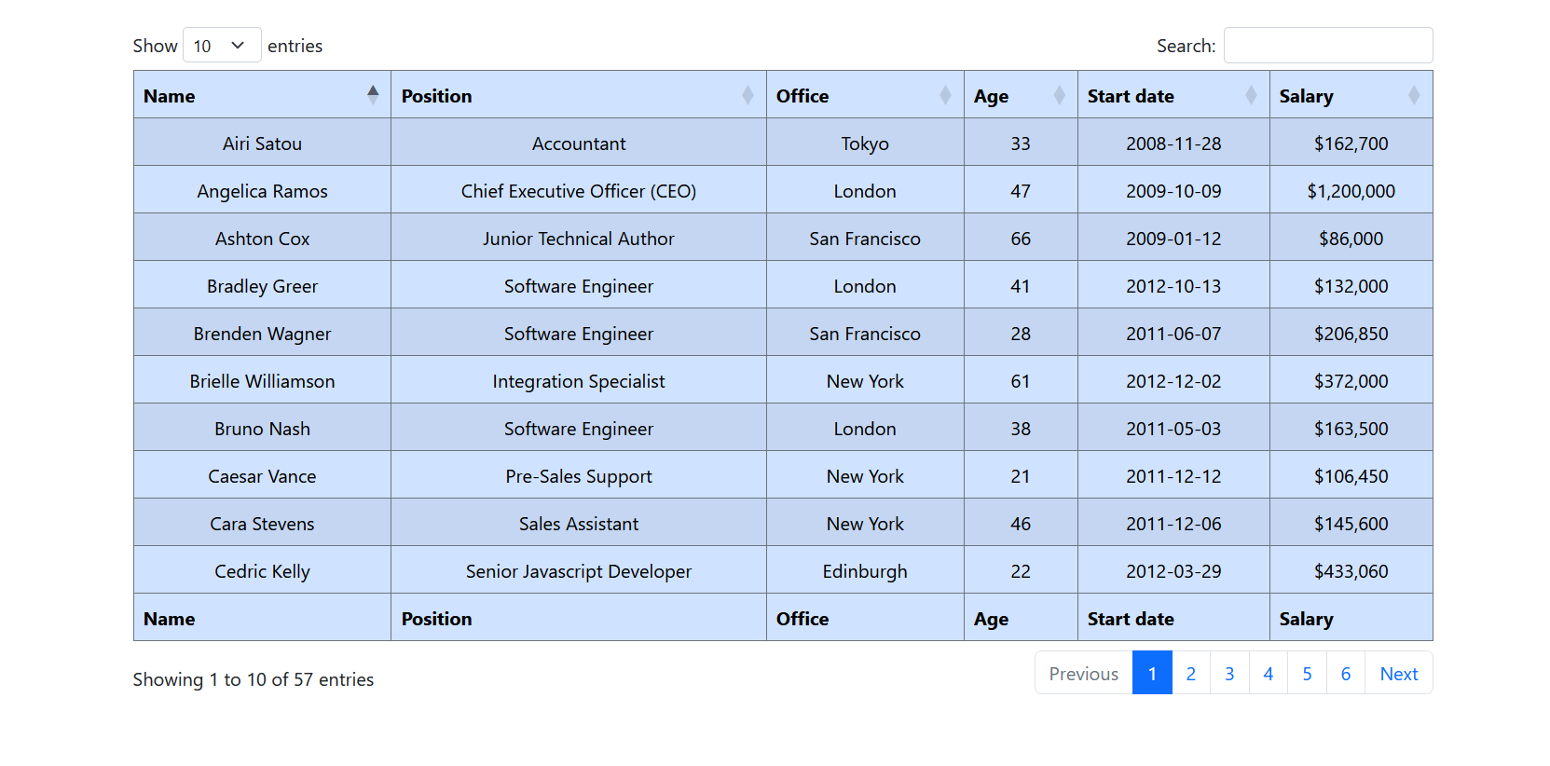Jump to page 3 in pagination
The width and height of the screenshot is (1550, 766).
(x=1229, y=674)
